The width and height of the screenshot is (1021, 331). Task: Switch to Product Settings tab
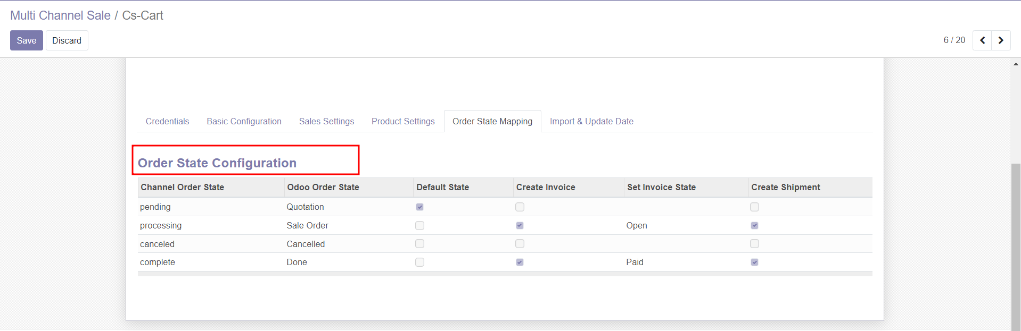(x=403, y=122)
